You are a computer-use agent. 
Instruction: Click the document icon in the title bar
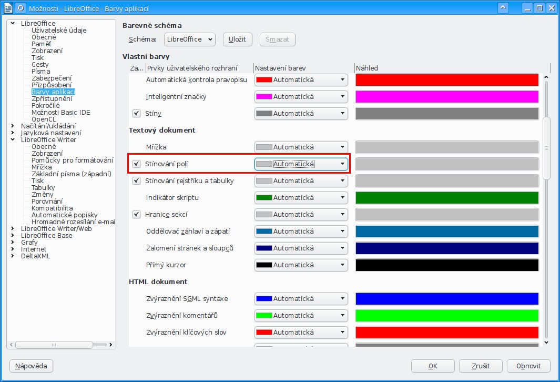pyautogui.click(x=8, y=8)
